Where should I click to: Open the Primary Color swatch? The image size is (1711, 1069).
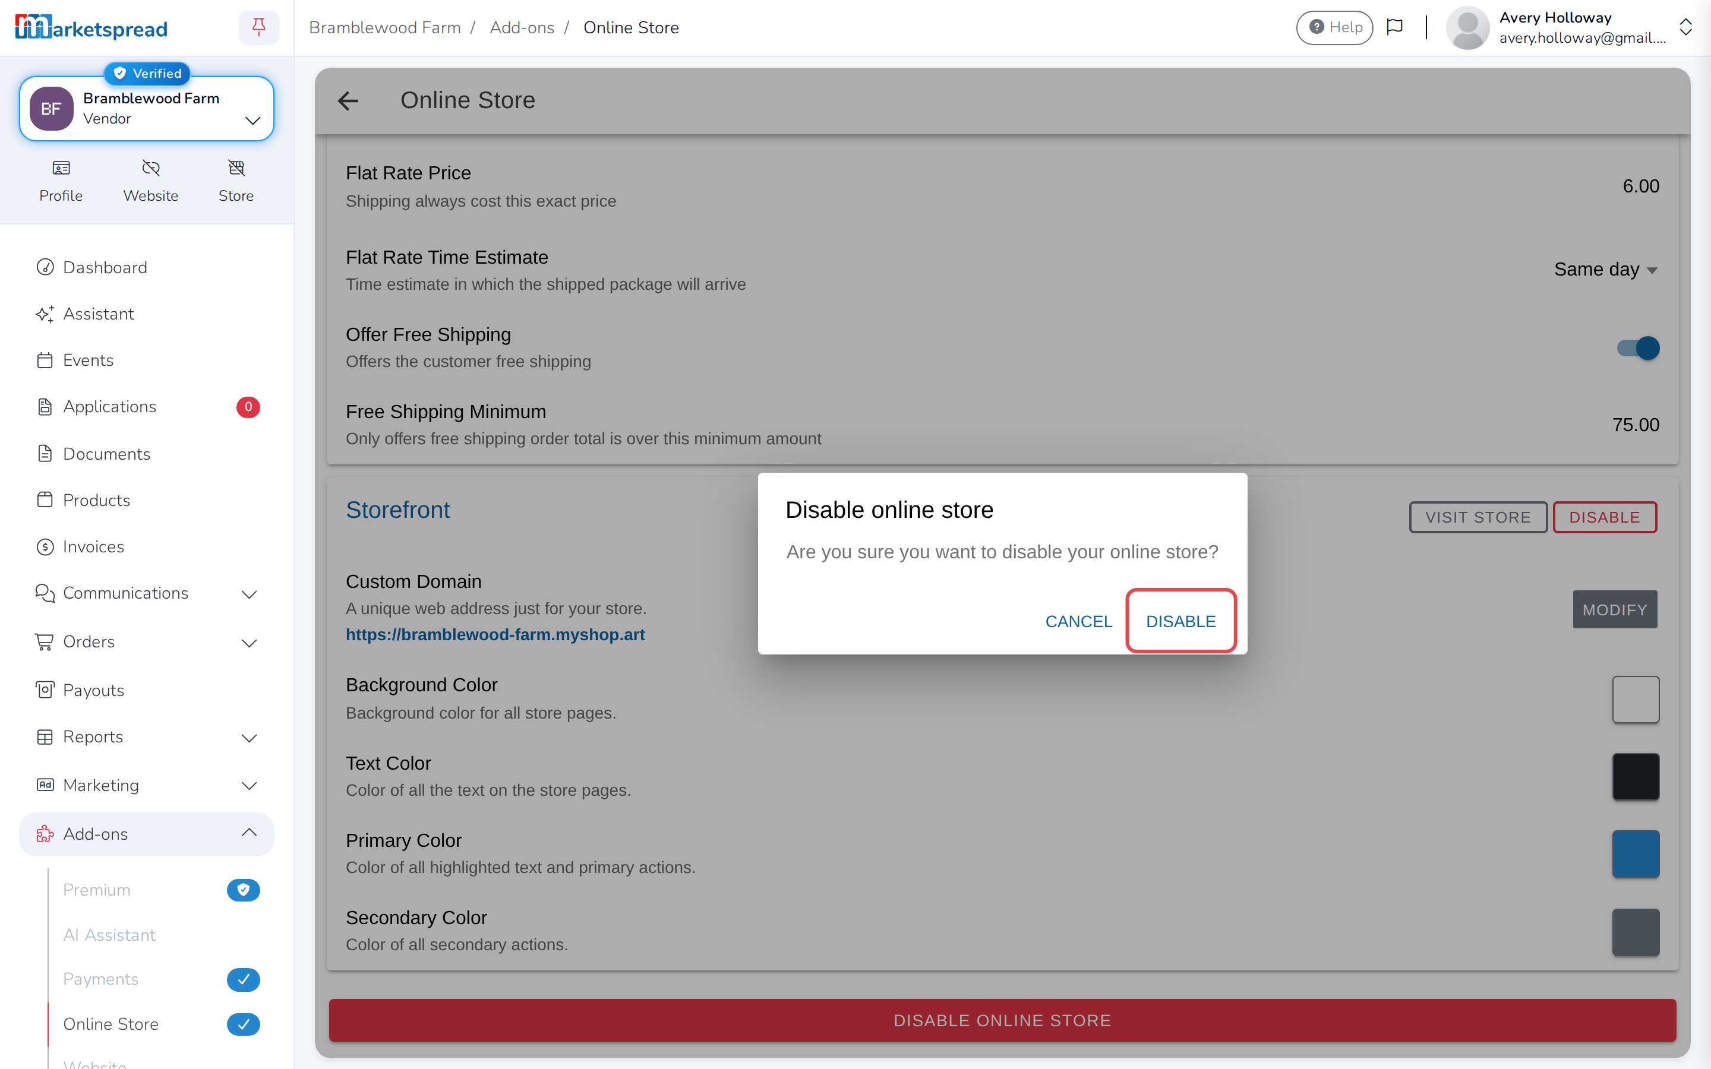(x=1636, y=854)
